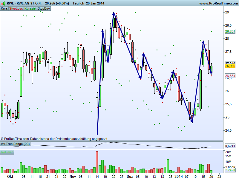239x179 pixels.
Task: Click the red StopLoss price tag 26,584
Action: tap(230, 76)
